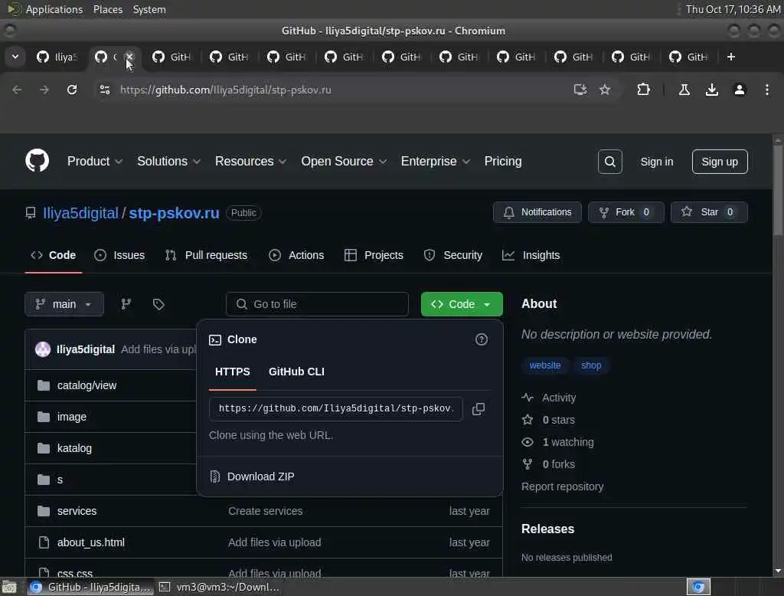Switch to the Security tab
The height and width of the screenshot is (596, 784).
click(x=453, y=255)
